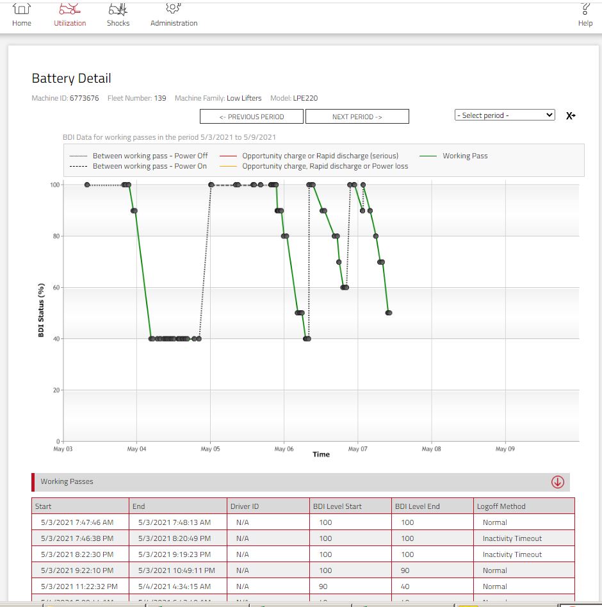Click Model LPE220 text
Screen dimensions: 602x607
point(294,98)
